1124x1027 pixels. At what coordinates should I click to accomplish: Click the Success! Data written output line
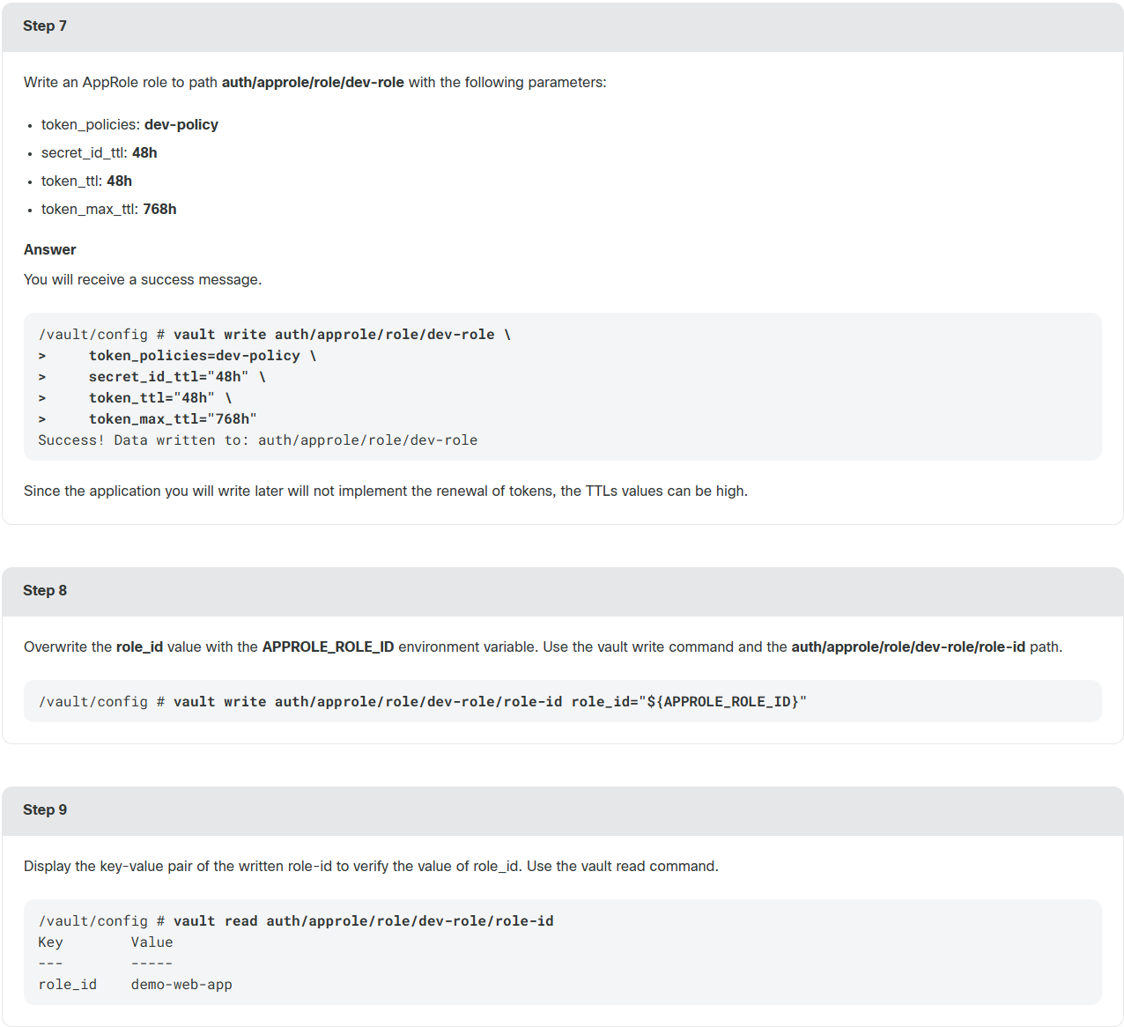[x=258, y=440]
